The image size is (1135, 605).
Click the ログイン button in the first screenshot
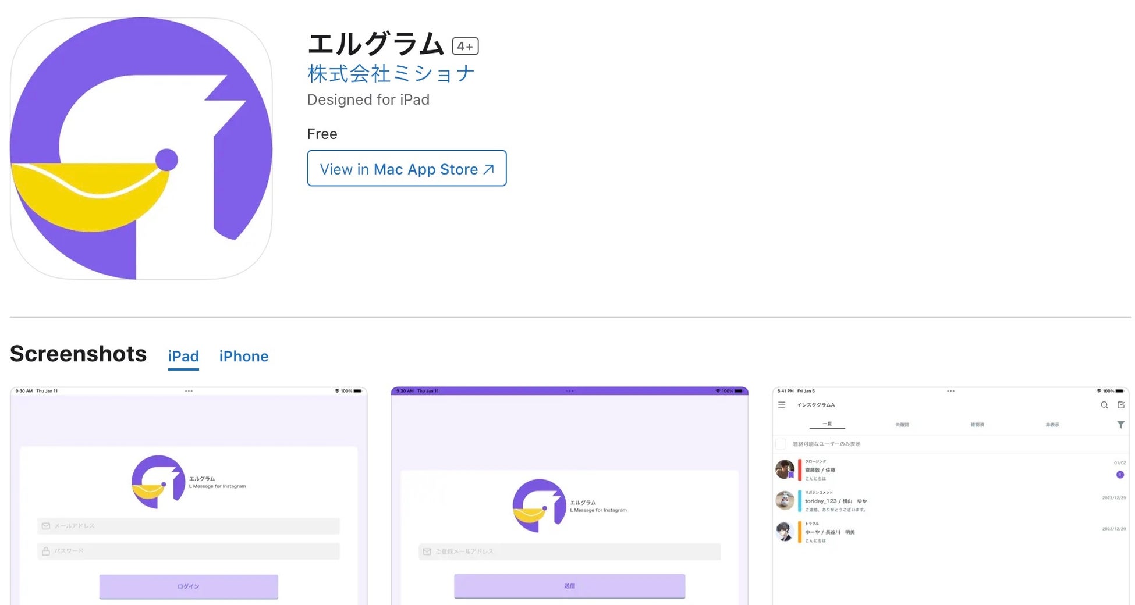pyautogui.click(x=189, y=586)
